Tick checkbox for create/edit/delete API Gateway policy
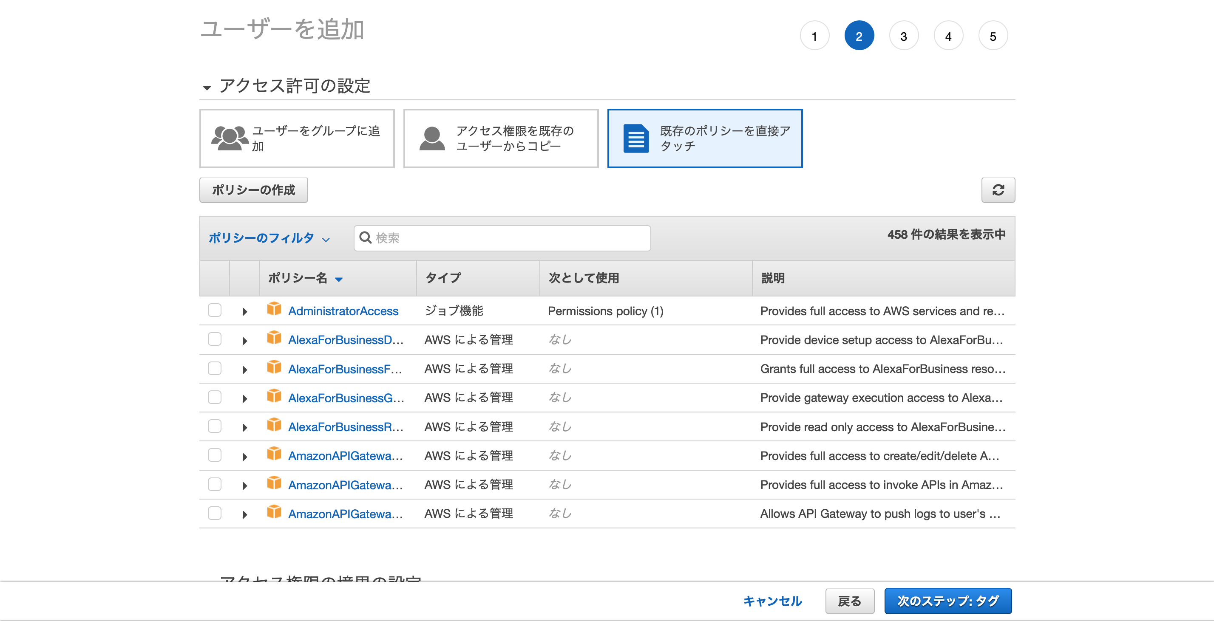The height and width of the screenshot is (621, 1214). point(214,455)
